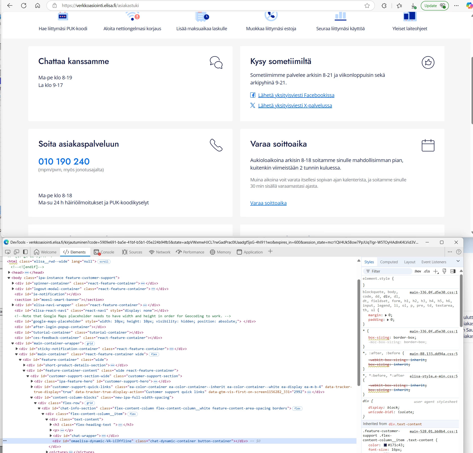Viewport: 473px width, 453px height.
Task: Expand the margin shorthand property triangle
Action: pyautogui.click(x=386, y=315)
